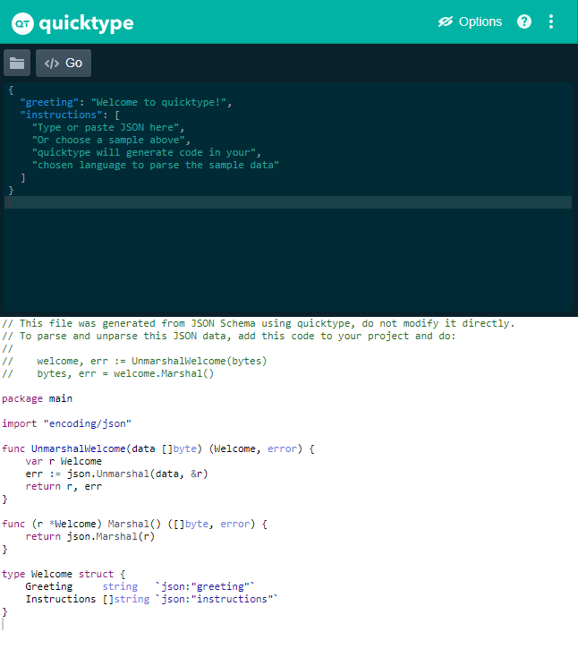Click the quicktype QT logo icon
578x649 pixels.
pos(22,23)
